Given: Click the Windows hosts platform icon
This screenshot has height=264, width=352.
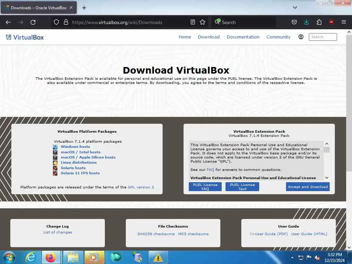Looking at the screenshot, I should [x=55, y=147].
